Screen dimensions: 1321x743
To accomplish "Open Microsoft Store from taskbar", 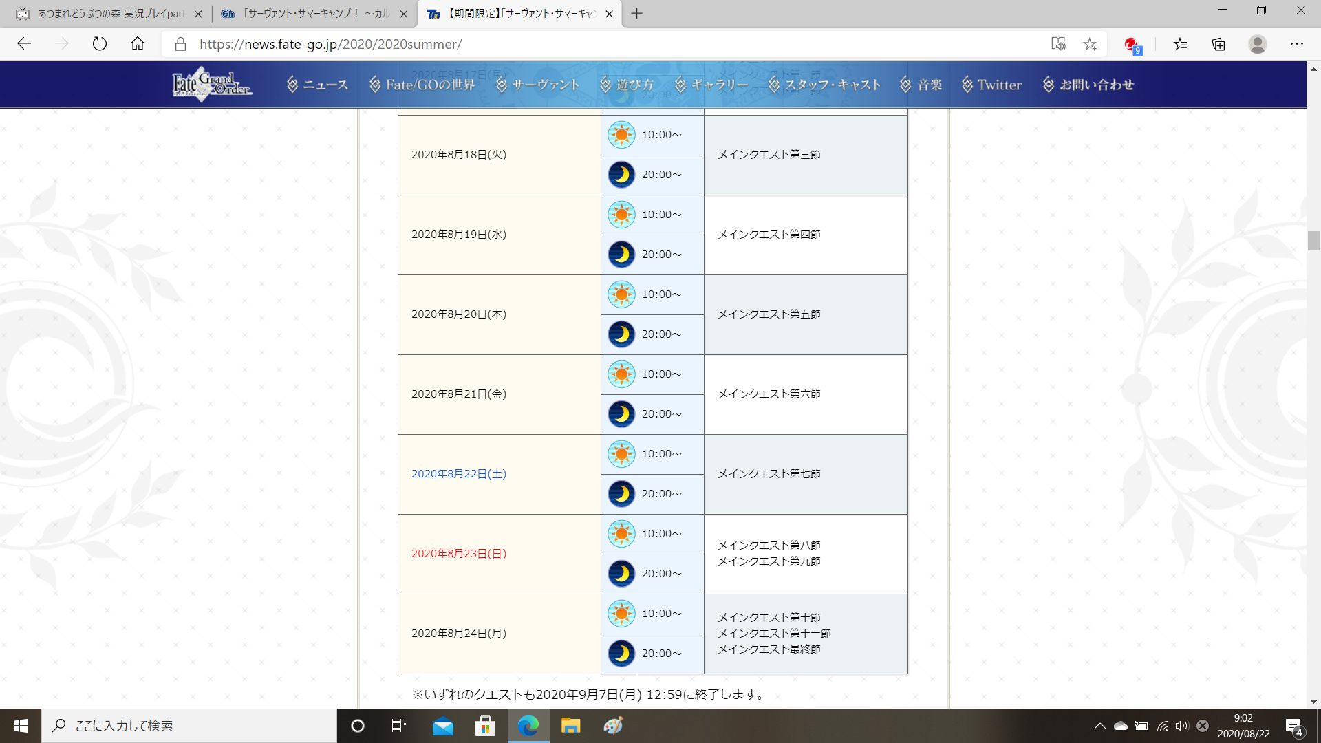I will point(485,726).
